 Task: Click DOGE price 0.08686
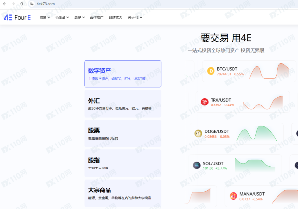tap(211, 137)
